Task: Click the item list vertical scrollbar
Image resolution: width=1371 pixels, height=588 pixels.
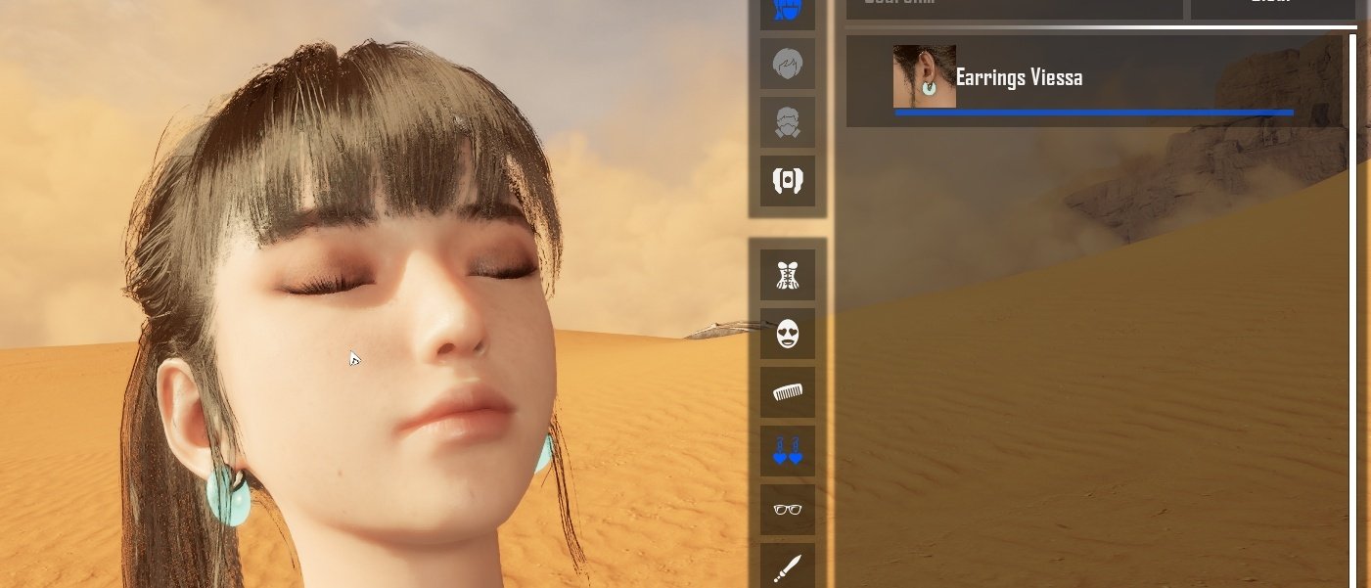Action: pyautogui.click(x=1352, y=294)
